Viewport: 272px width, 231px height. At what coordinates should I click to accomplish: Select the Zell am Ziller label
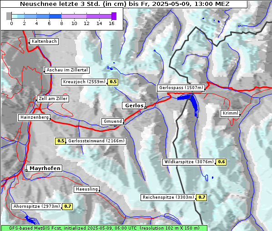53,99
